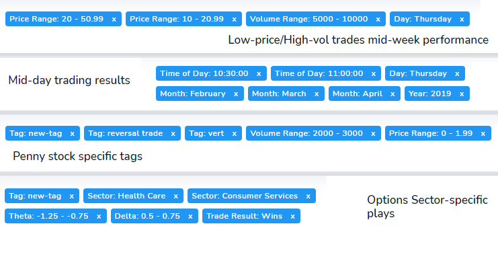Clear the Year: 2019 filter
The height and width of the screenshot is (259, 498).
462,94
